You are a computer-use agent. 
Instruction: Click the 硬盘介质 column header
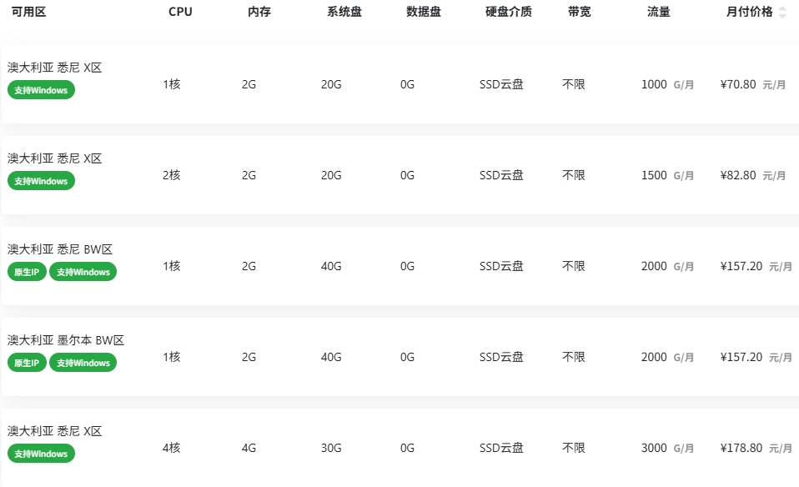click(509, 13)
